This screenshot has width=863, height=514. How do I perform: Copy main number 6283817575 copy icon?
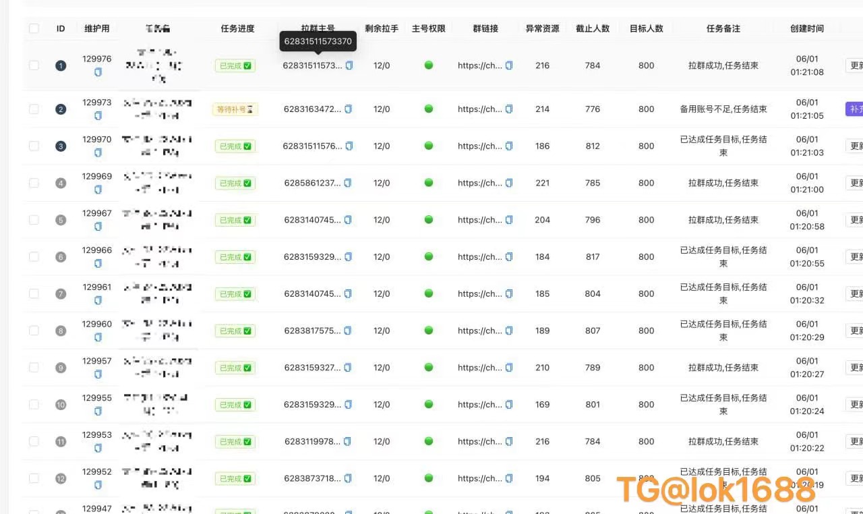(348, 331)
